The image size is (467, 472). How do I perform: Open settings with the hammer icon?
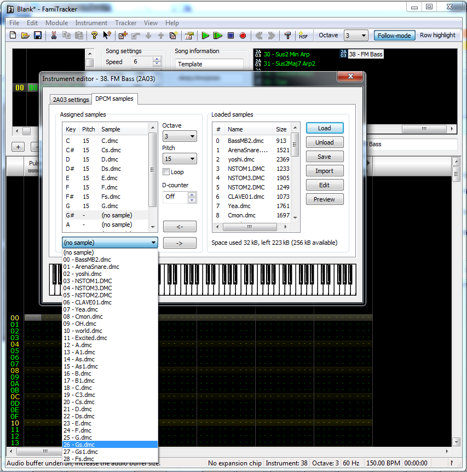click(x=287, y=36)
